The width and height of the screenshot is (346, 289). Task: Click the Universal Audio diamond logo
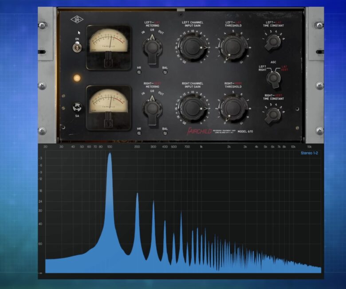coord(77,19)
